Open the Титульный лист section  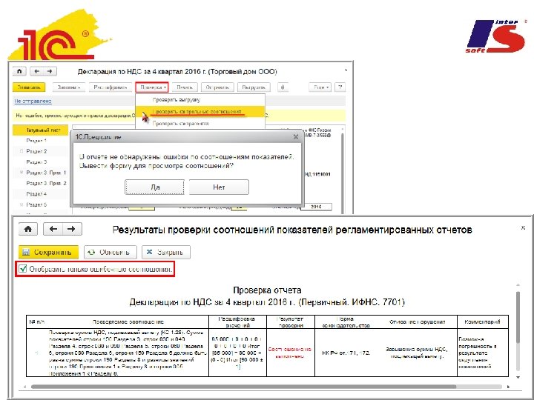click(x=41, y=130)
